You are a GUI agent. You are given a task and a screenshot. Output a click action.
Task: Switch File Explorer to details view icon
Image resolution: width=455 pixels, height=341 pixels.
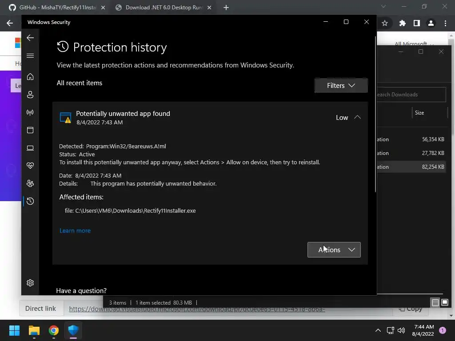(435, 303)
